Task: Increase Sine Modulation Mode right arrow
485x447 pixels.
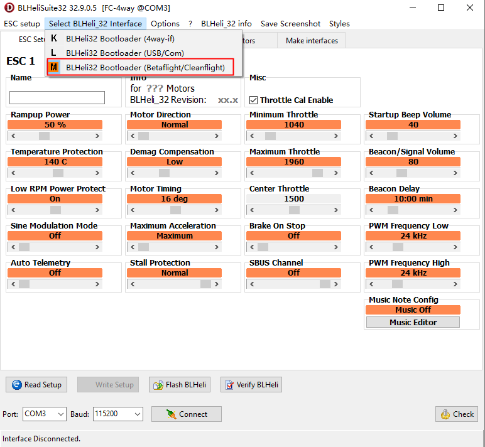Action: (x=97, y=247)
